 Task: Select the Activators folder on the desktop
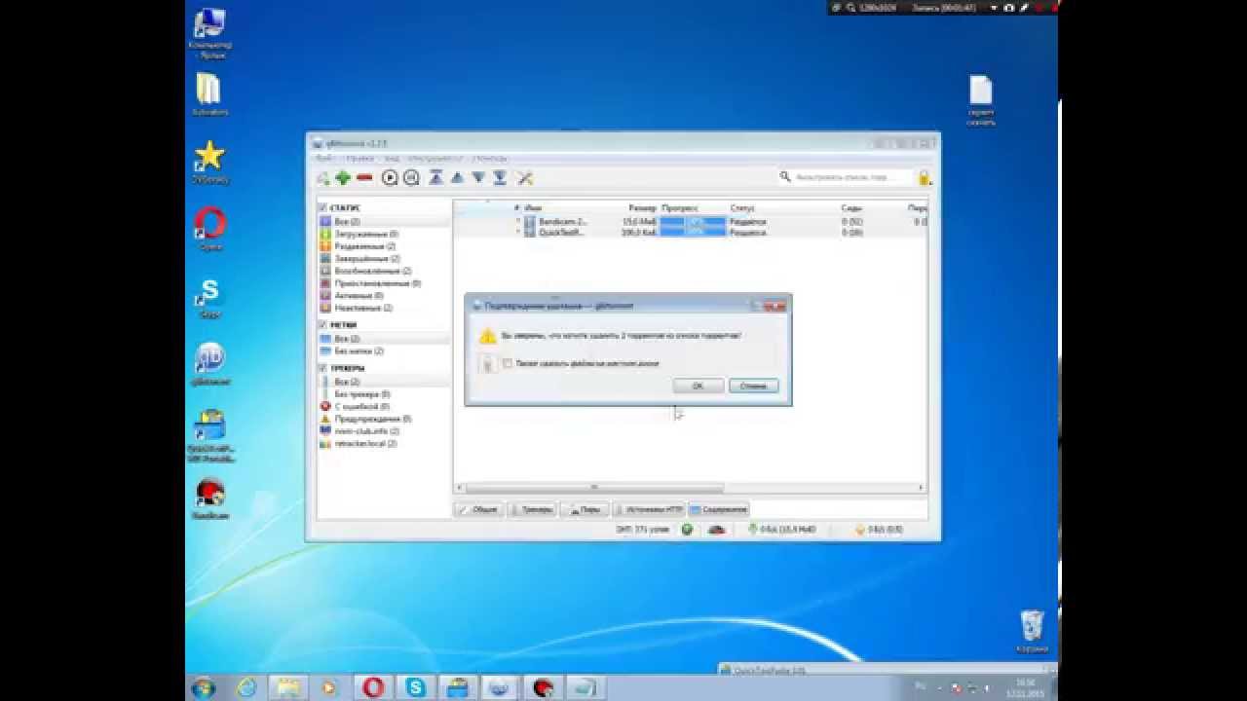209,95
